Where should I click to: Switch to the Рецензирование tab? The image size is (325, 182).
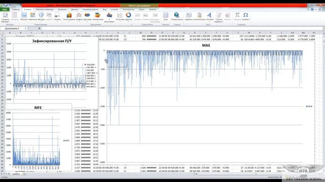(x=90, y=9)
